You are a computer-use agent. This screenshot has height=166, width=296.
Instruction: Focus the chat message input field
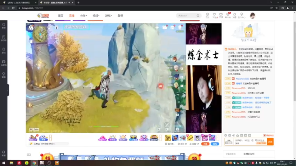[x=250, y=142]
